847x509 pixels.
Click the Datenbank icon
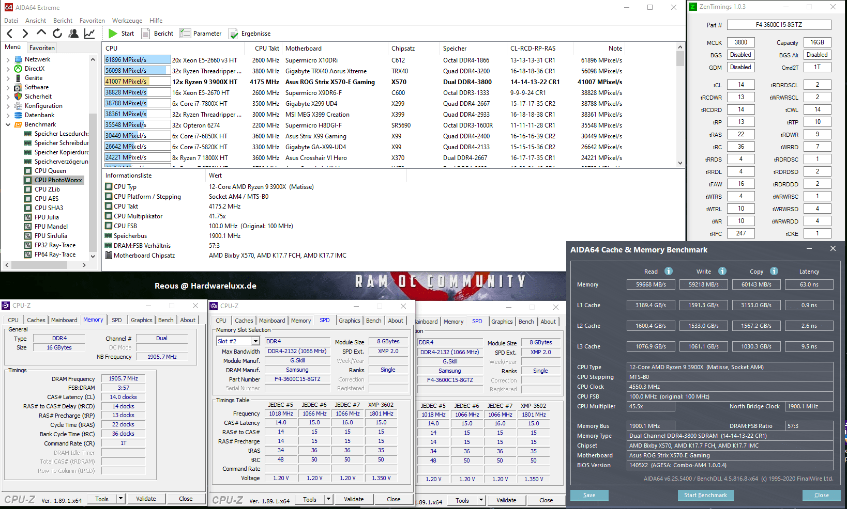click(x=18, y=115)
